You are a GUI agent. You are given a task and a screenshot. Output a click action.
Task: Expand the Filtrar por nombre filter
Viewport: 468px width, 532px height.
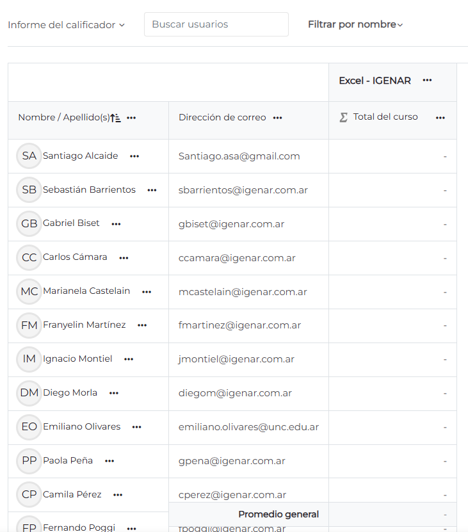point(355,24)
